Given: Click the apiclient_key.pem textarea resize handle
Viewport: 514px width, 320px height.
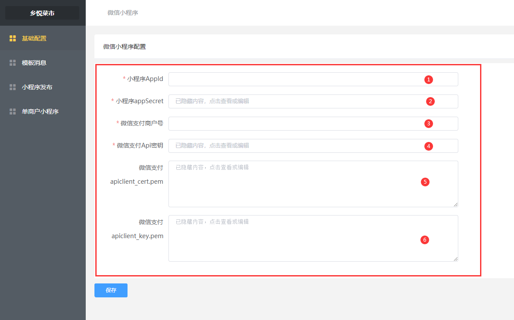Looking at the screenshot, I should point(456,259).
